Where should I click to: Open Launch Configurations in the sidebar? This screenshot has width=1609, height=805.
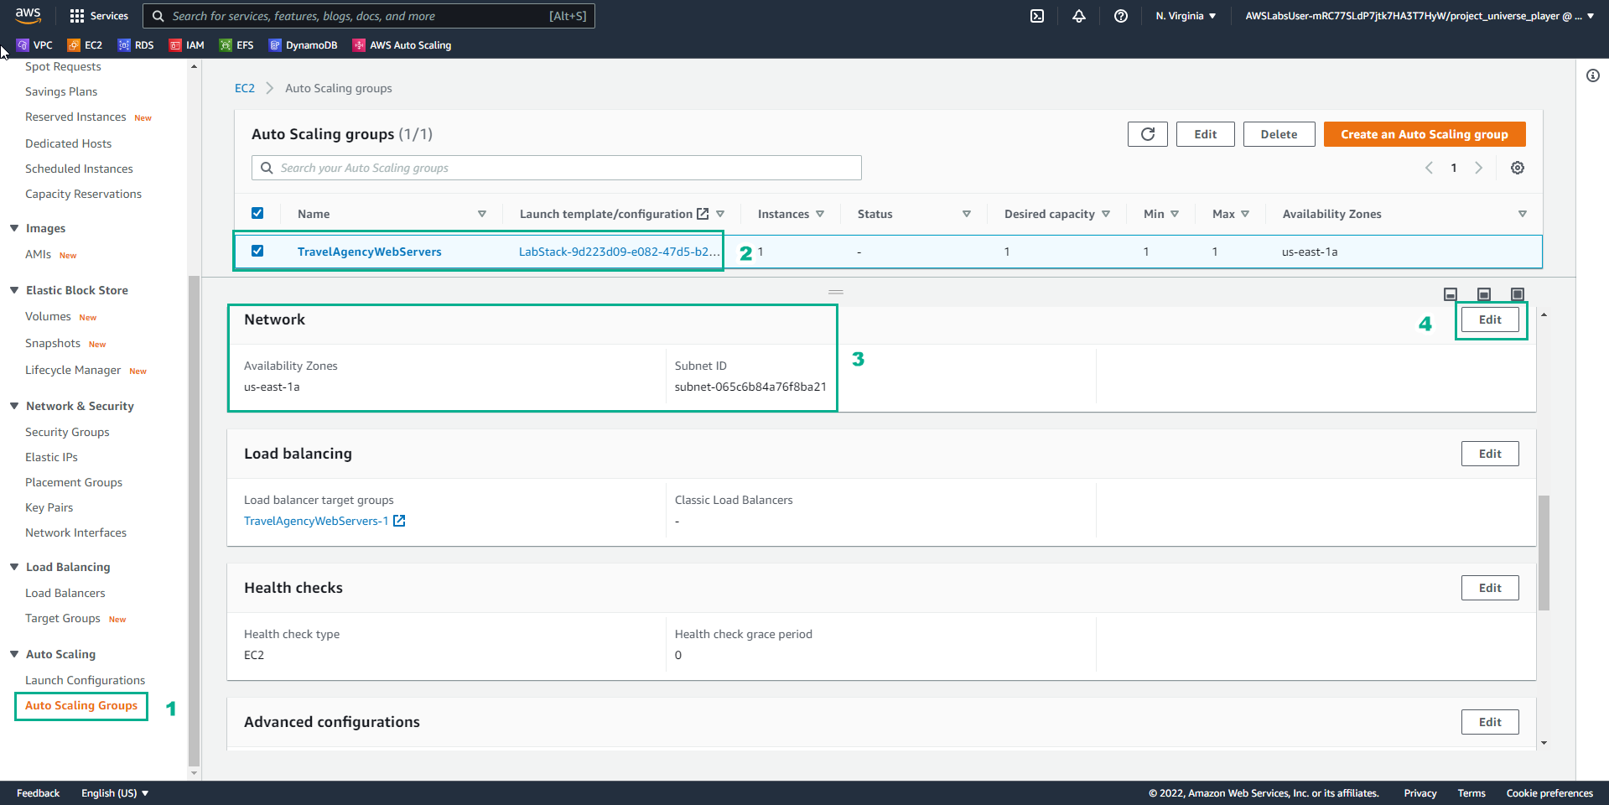tap(85, 680)
